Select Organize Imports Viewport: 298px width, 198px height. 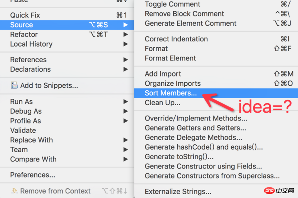pyautogui.click(x=216, y=83)
